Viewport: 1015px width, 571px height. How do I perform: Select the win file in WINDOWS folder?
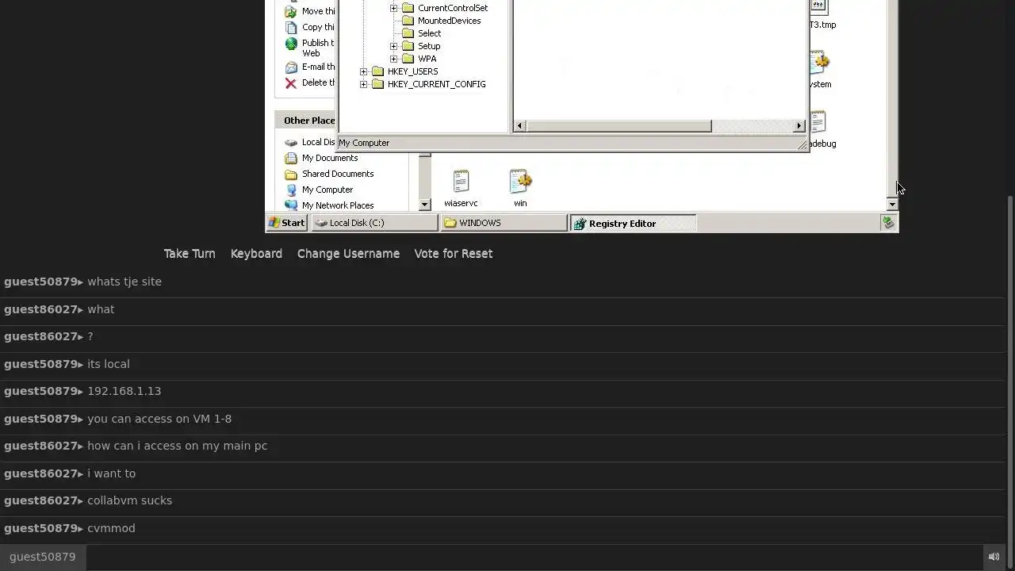[520, 188]
